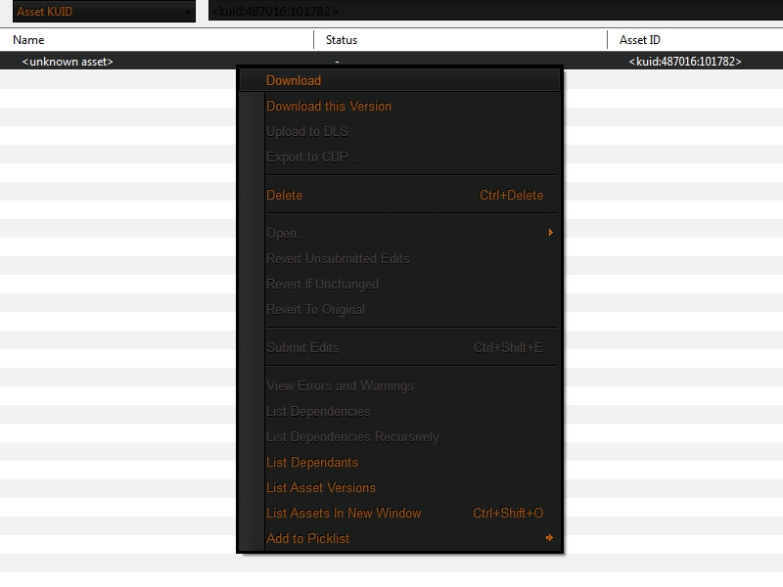Screen dimensions: 783x587
Task: Choose List Assets In New Window
Action: click(344, 514)
